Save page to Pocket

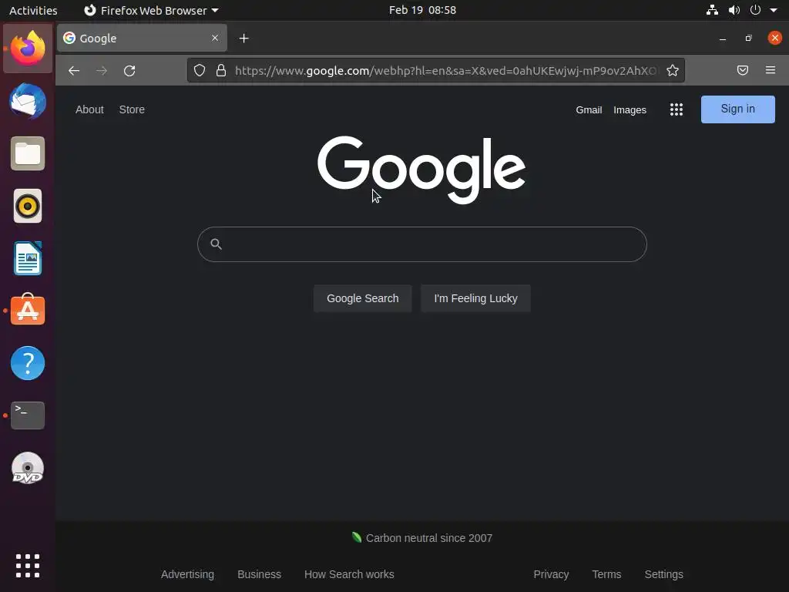point(742,70)
